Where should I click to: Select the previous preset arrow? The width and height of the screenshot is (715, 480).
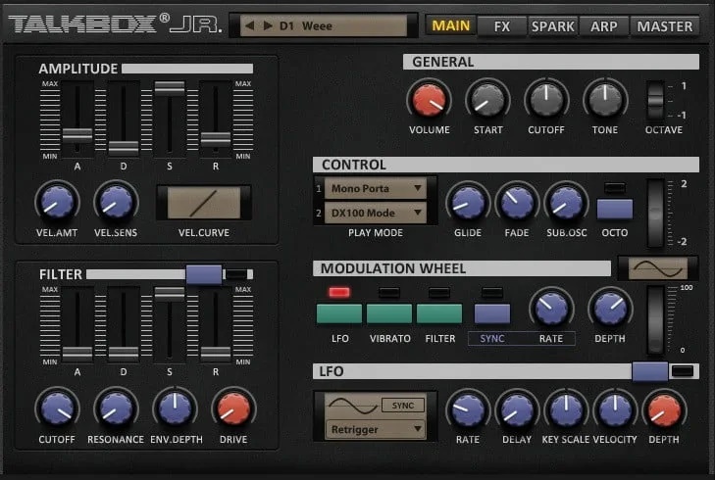pyautogui.click(x=249, y=25)
